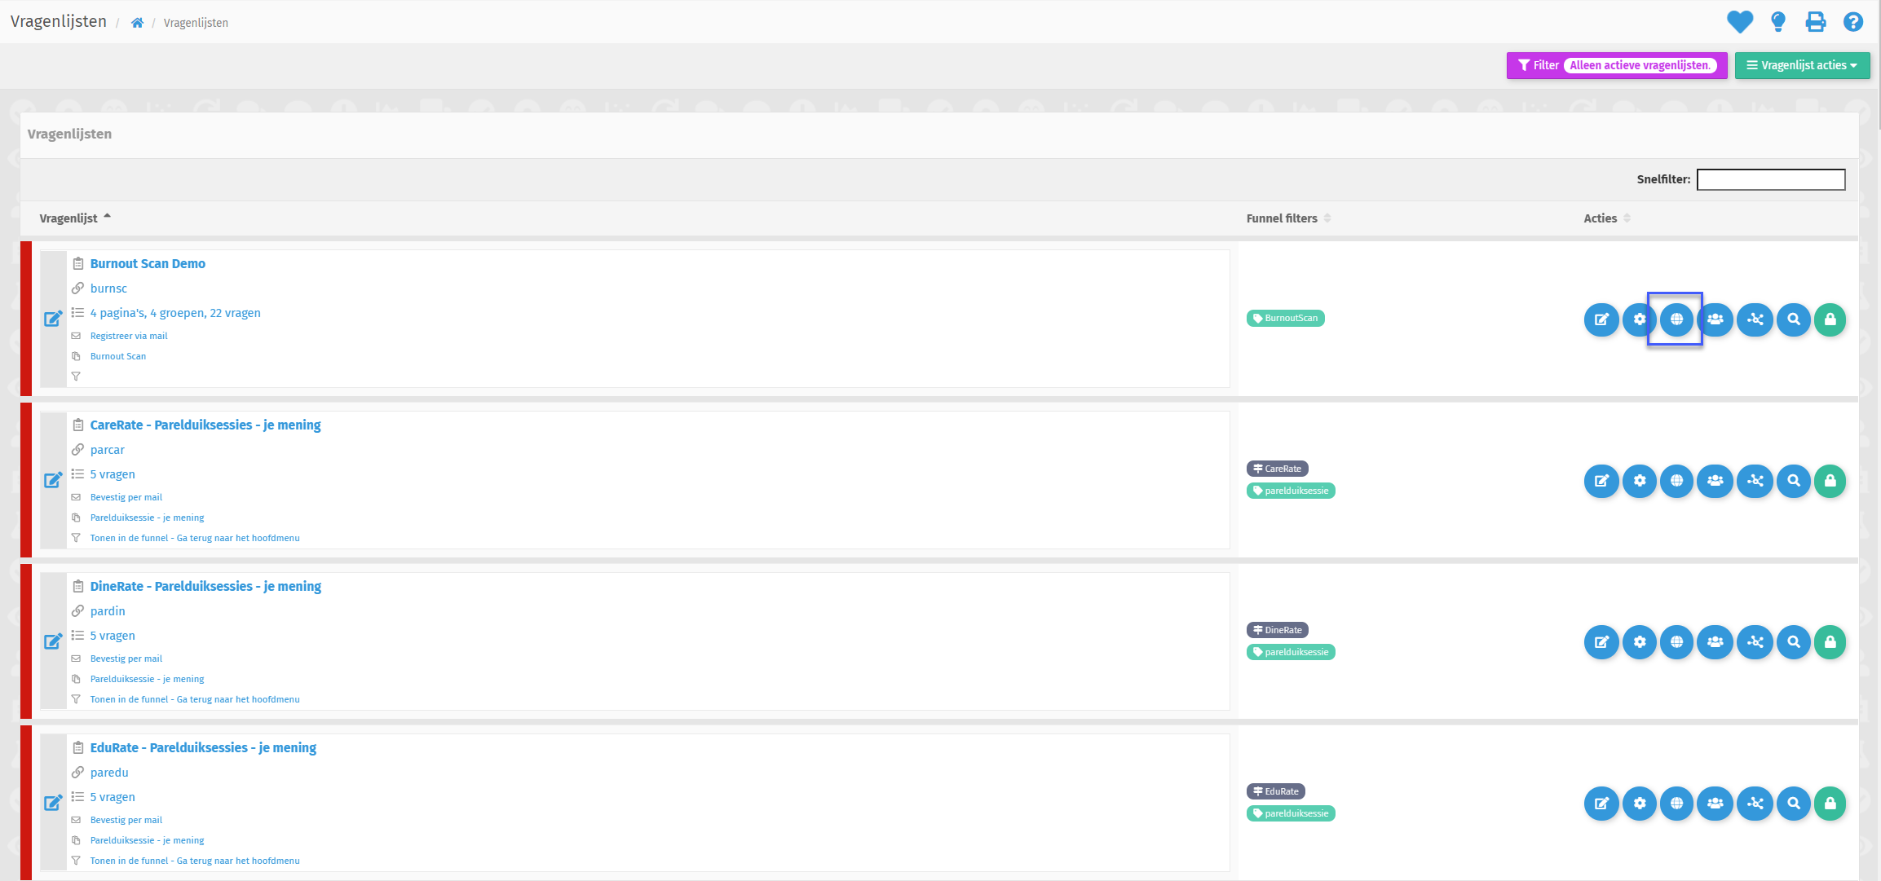The height and width of the screenshot is (881, 1881).
Task: Click Vragenlijsten breadcrumb item
Action: 196,23
